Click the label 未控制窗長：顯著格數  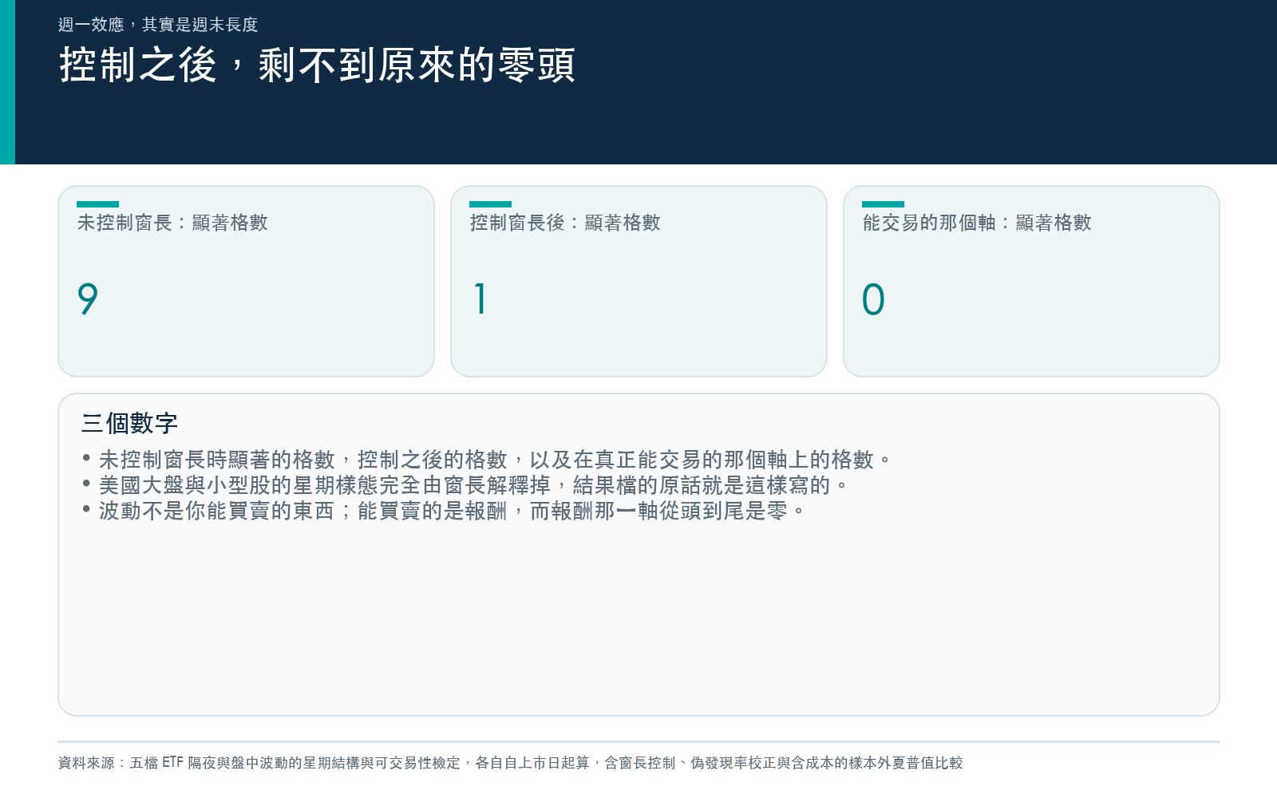172,223
